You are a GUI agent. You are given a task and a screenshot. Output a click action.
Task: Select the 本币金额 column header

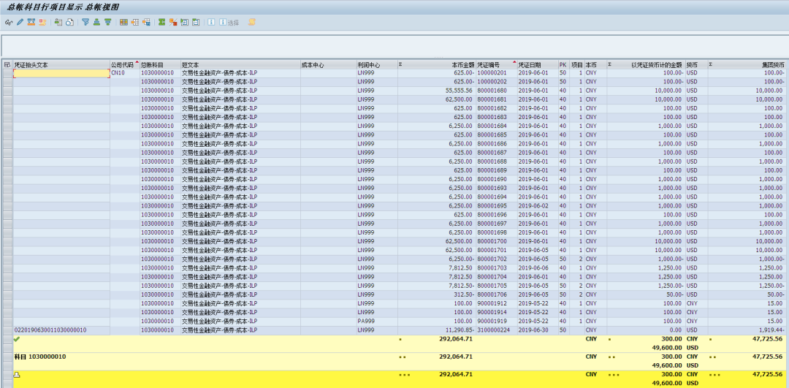click(436, 65)
